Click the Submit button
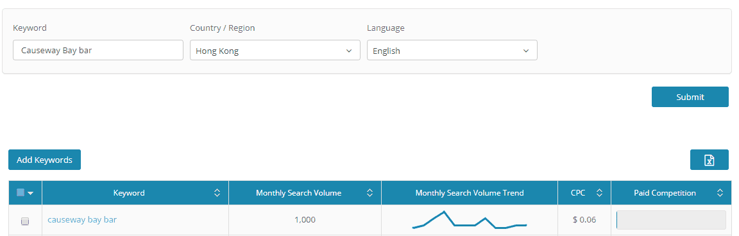 [690, 97]
